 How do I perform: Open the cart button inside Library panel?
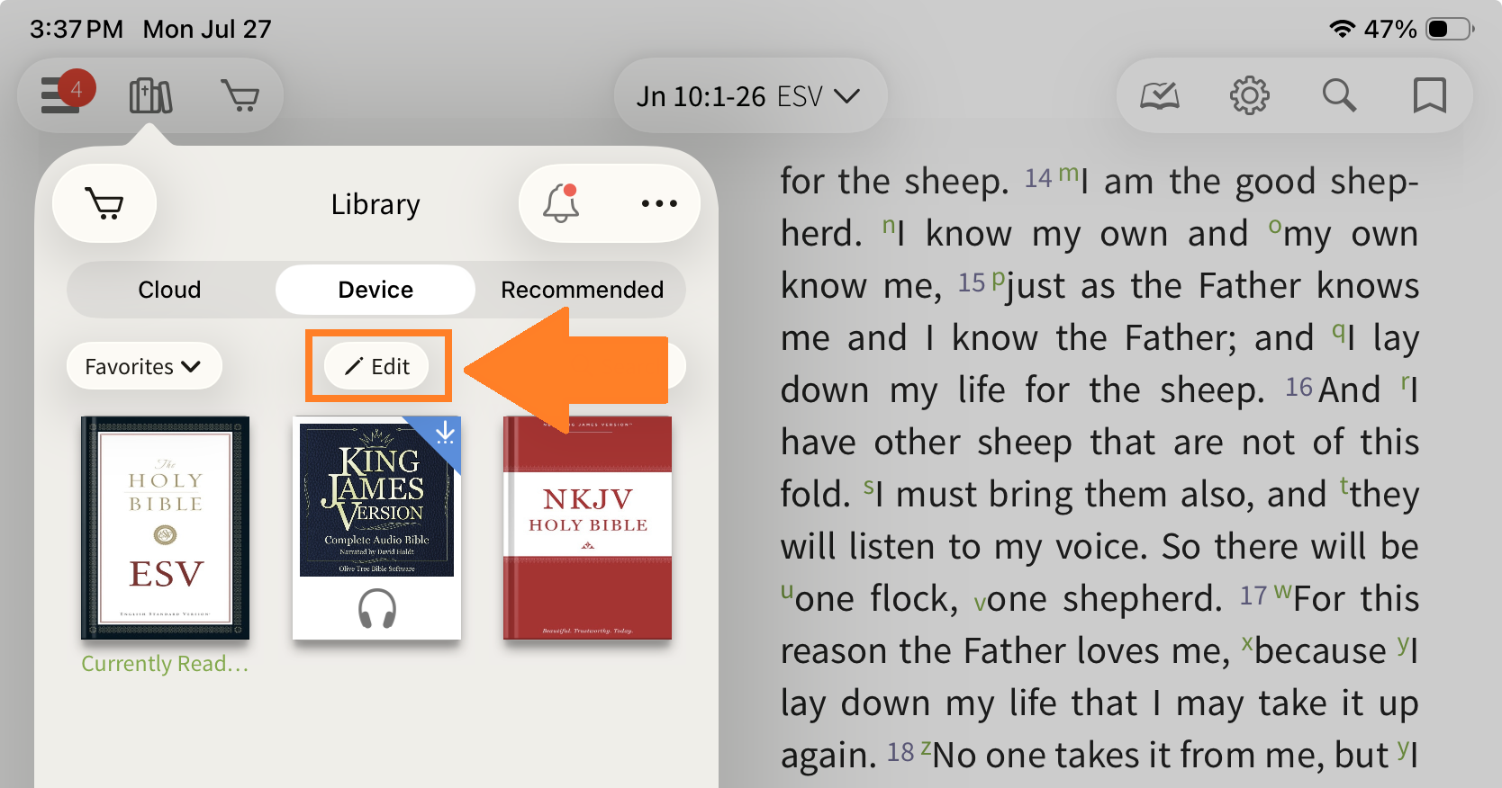[x=104, y=203]
